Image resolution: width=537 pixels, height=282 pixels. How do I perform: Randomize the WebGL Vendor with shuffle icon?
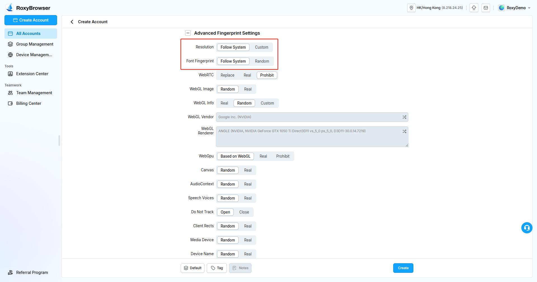[404, 117]
